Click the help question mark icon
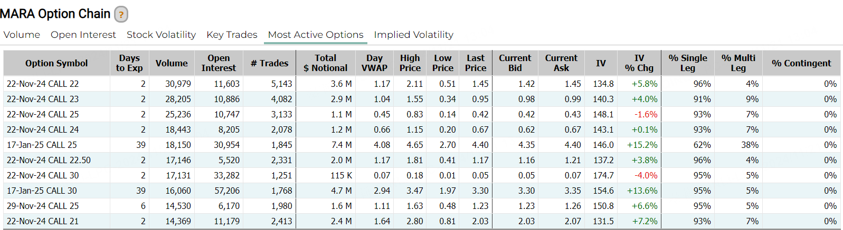 [x=121, y=14]
